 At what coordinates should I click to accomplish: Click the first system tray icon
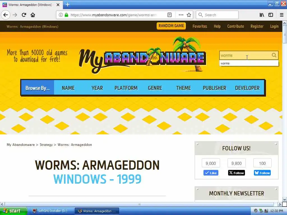coord(256,211)
